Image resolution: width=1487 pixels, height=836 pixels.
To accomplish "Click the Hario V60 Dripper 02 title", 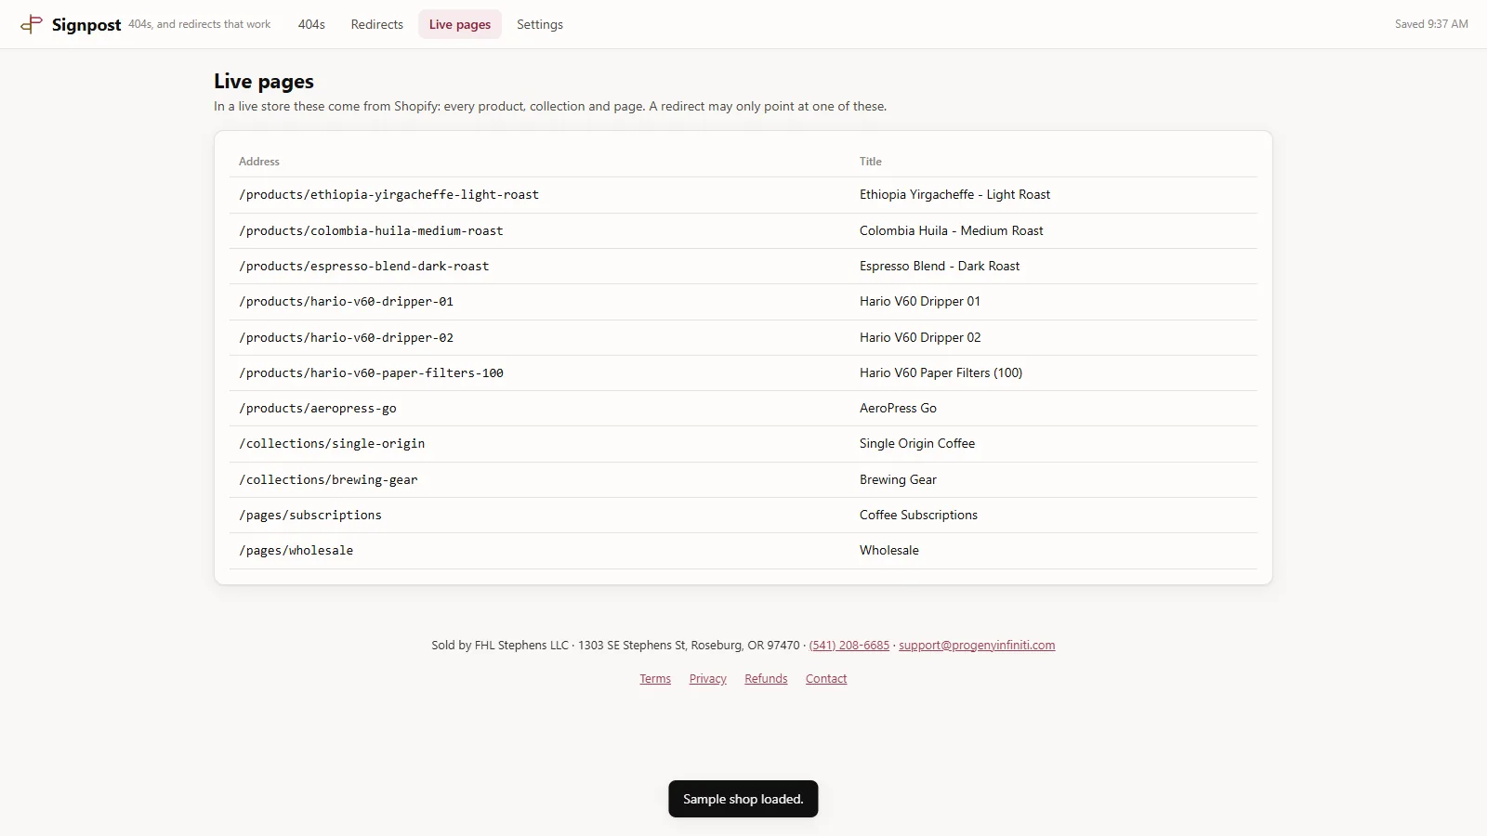I will [x=920, y=338].
